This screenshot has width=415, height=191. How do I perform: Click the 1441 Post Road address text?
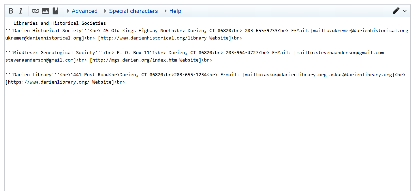[90, 75]
